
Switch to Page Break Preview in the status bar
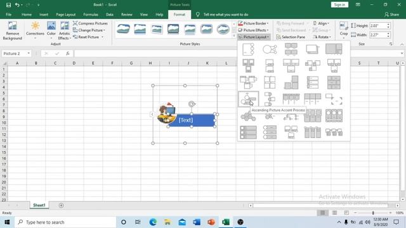346,213
